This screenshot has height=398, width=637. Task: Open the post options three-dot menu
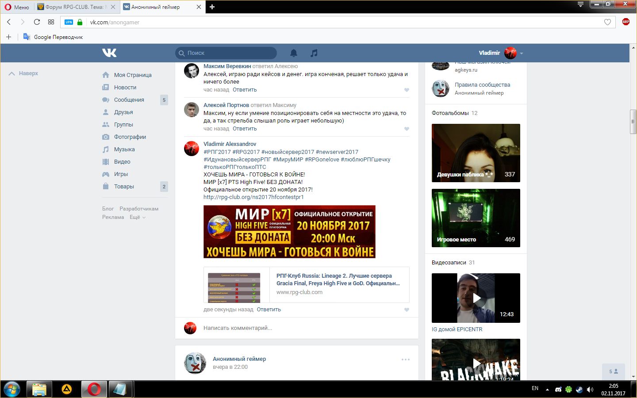(x=405, y=360)
